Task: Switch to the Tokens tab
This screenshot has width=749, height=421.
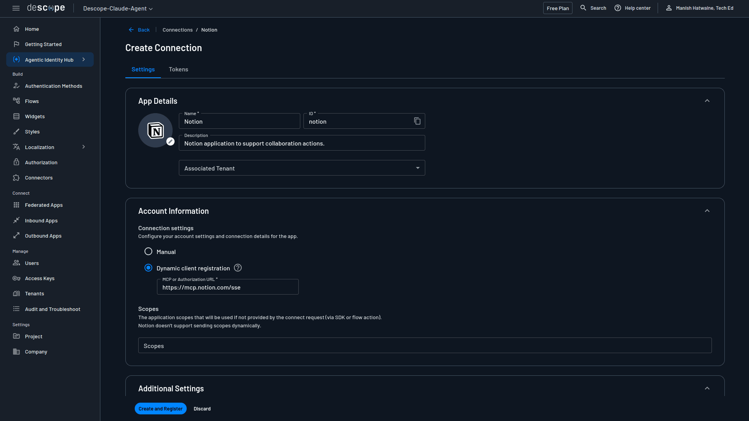Action: tap(178, 69)
